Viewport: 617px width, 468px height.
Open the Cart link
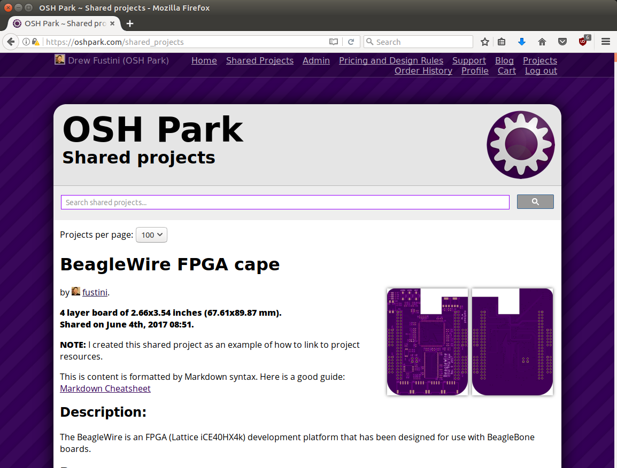click(507, 71)
